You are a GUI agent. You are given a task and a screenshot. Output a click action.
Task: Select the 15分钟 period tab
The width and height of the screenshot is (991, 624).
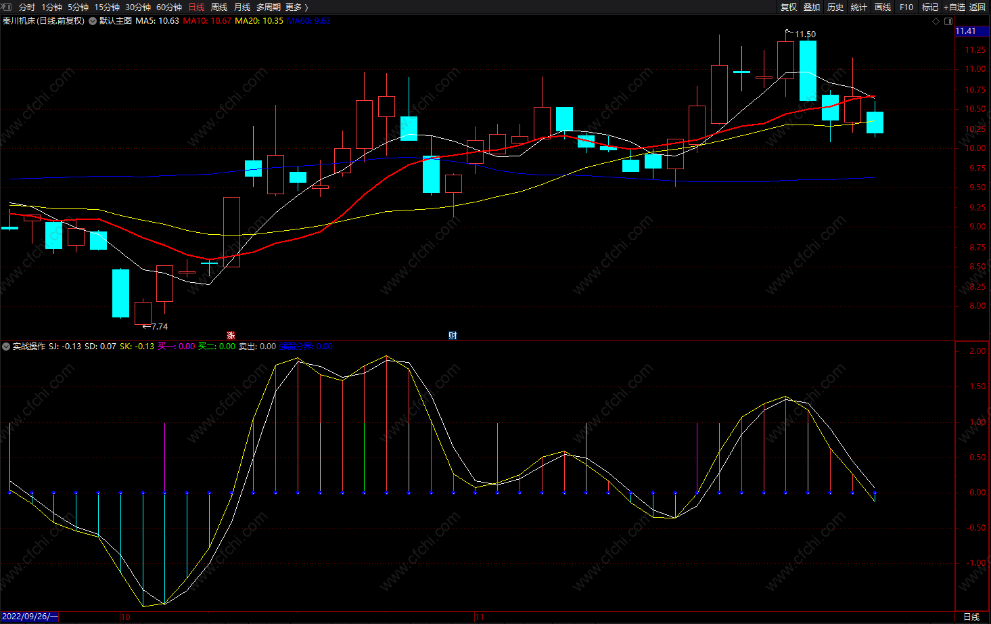tap(107, 7)
